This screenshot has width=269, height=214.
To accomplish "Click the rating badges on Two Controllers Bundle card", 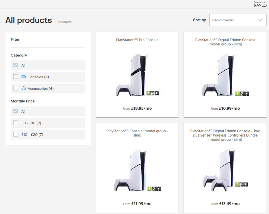I will tap(242, 184).
